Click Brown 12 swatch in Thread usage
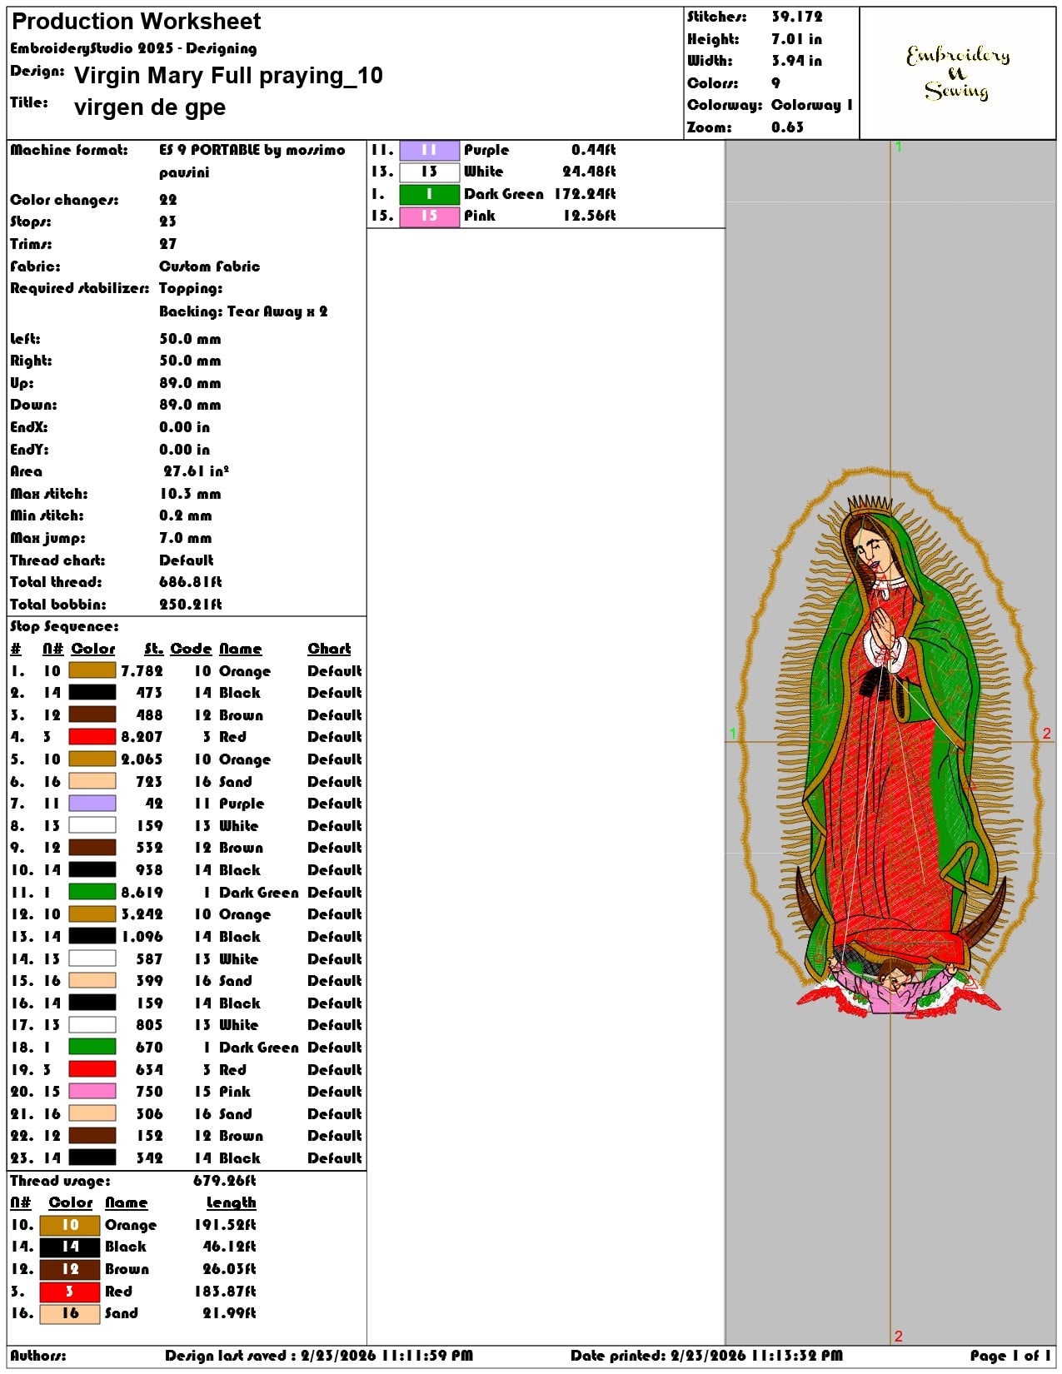Viewport: 1062px width, 1374px height. pyautogui.click(x=70, y=1270)
